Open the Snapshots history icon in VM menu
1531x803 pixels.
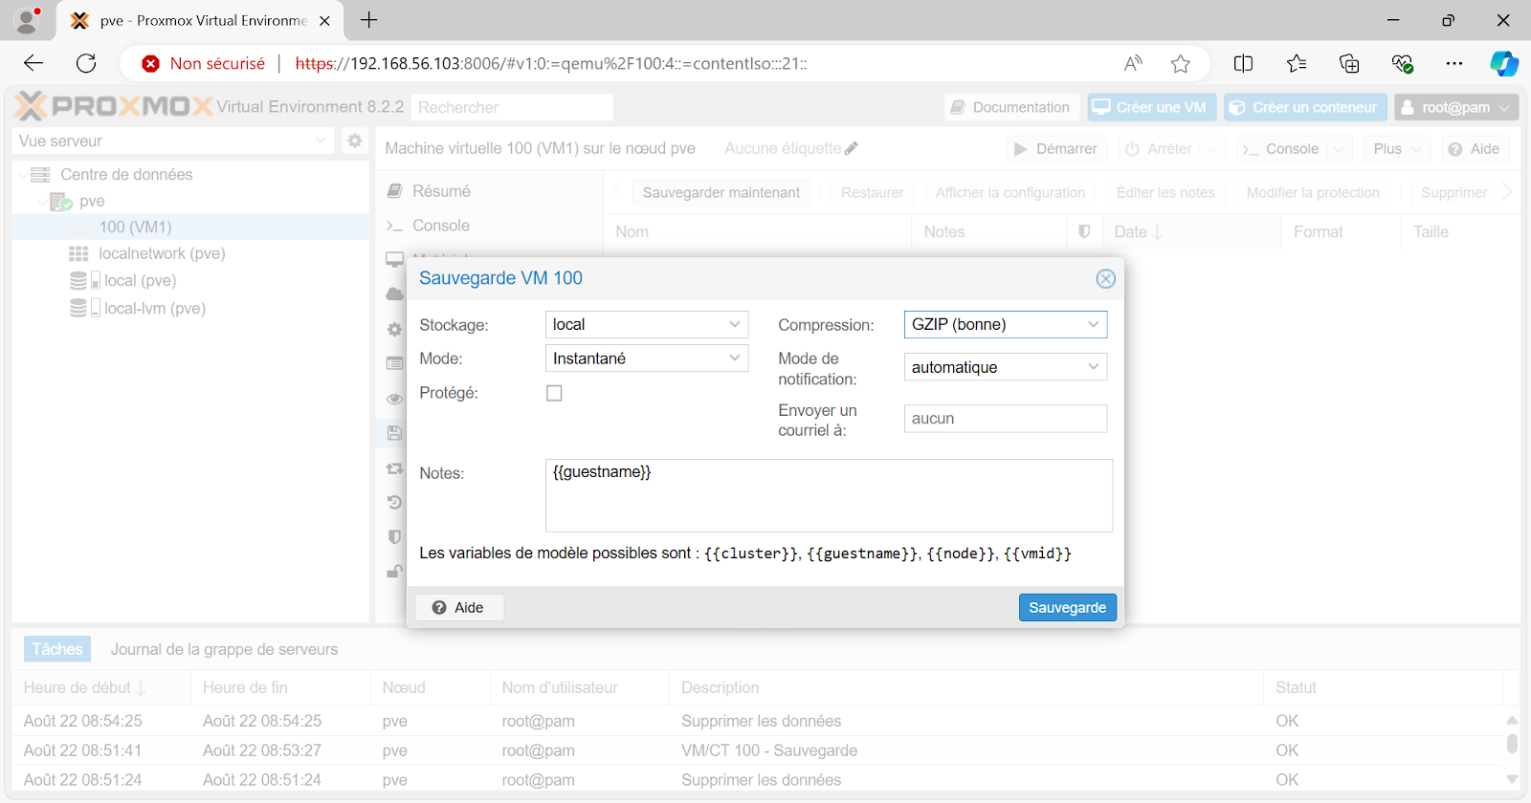(x=394, y=502)
